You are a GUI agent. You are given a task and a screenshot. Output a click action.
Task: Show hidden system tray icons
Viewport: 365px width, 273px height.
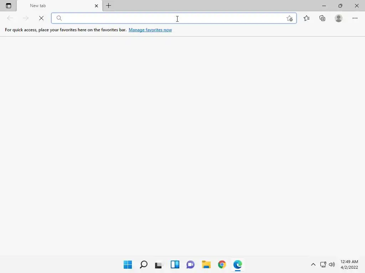[313, 264]
